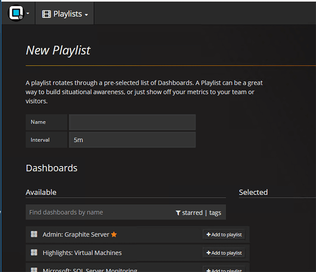Focus the playlist Name input field
The image size is (316, 272).
click(132, 122)
